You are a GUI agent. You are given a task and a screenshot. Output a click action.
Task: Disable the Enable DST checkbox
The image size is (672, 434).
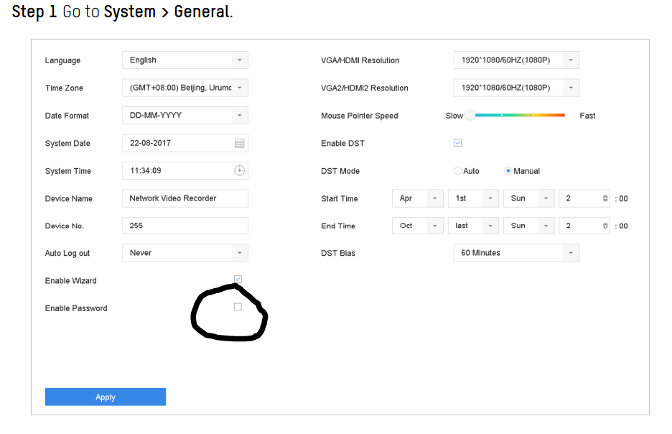(x=457, y=142)
